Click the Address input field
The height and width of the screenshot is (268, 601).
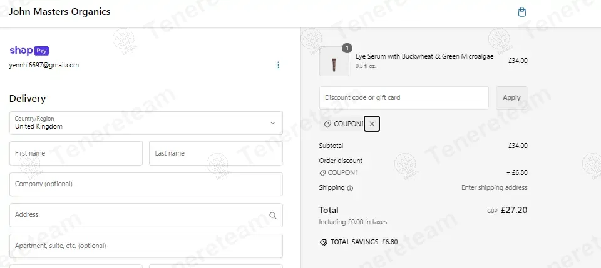146,216
